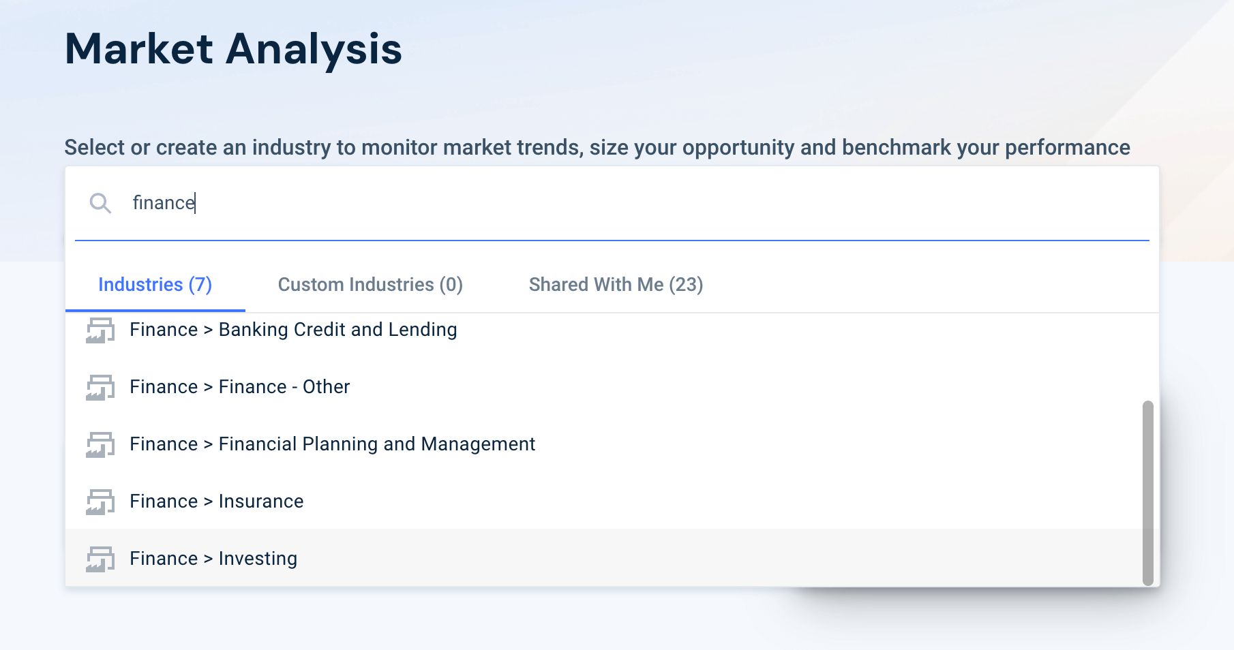Click the typed word finance in search

pos(163,202)
